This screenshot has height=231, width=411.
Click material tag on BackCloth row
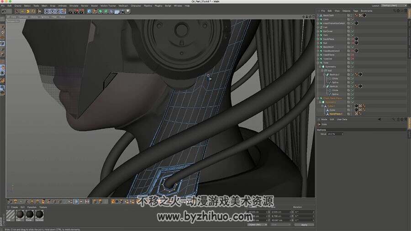tap(364, 15)
